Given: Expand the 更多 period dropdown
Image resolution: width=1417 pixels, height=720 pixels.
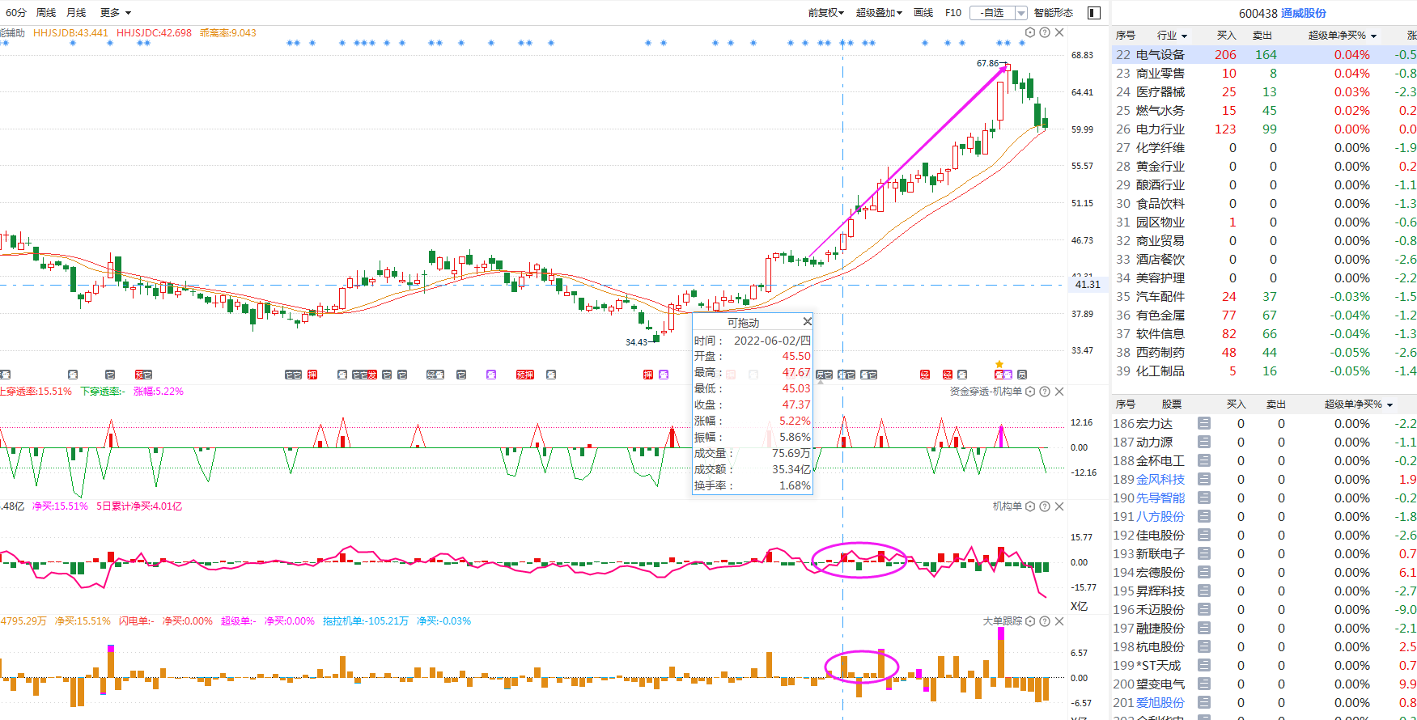Looking at the screenshot, I should click(116, 13).
